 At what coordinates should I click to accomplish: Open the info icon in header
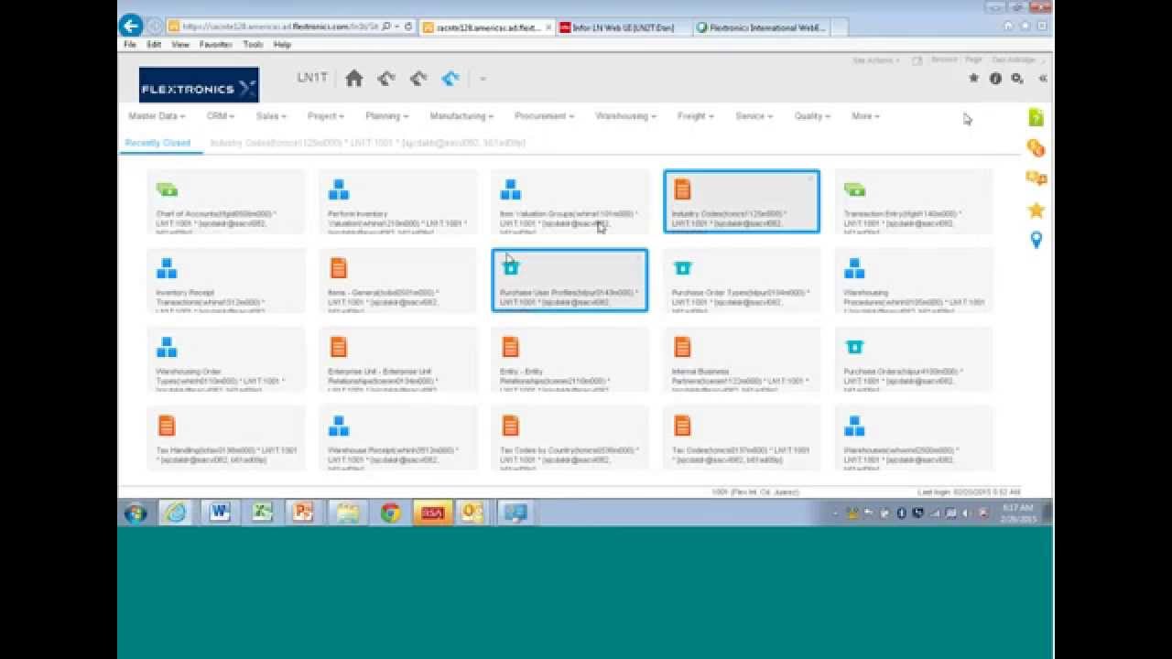(995, 79)
